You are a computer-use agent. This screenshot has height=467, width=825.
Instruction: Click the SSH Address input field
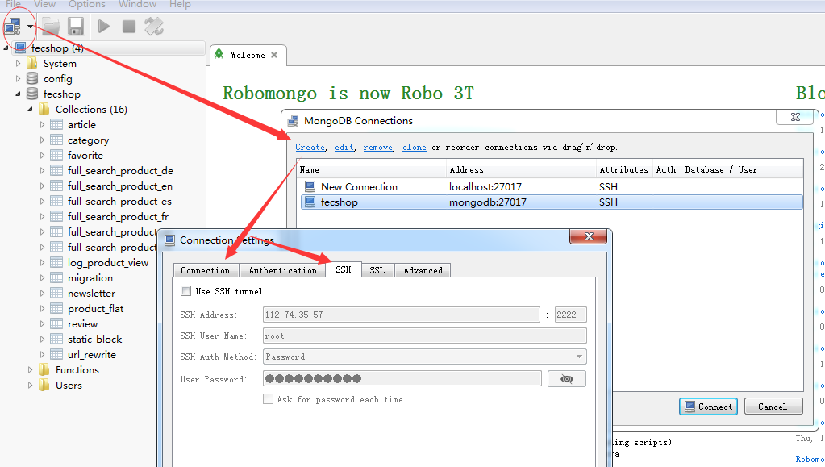click(x=402, y=315)
